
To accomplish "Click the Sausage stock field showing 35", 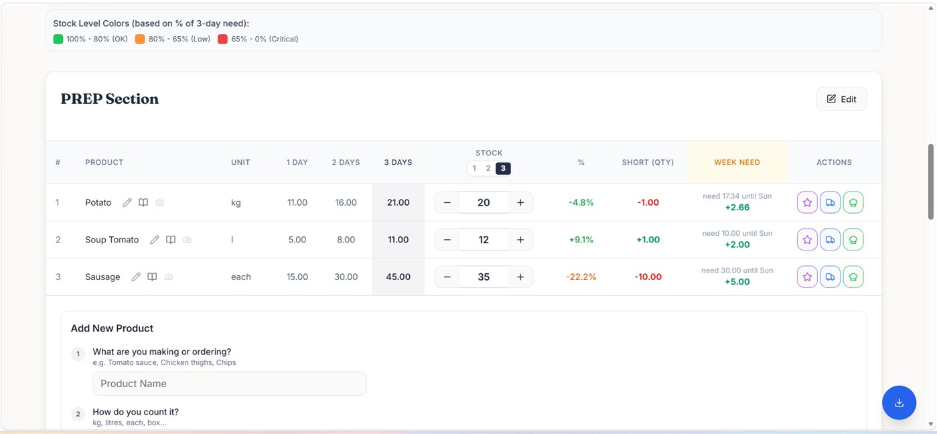I will [484, 277].
